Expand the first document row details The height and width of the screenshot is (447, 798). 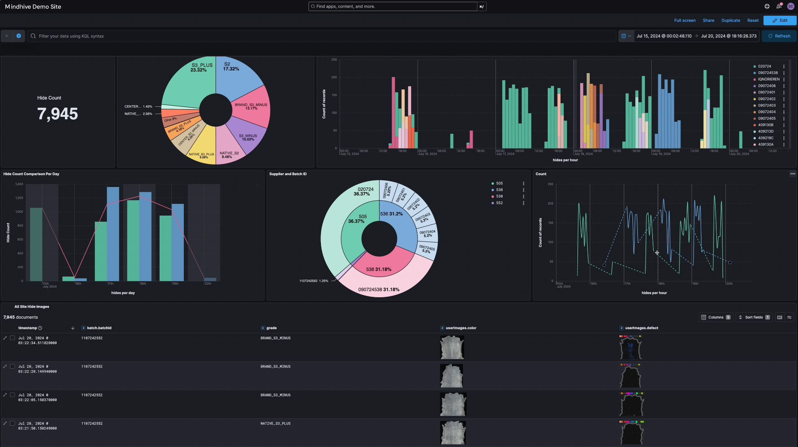tap(5, 338)
